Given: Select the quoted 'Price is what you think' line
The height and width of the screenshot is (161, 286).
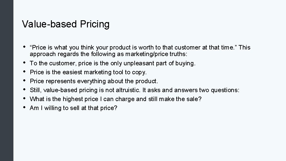Looking at the screenshot, I should pyautogui.click(x=140, y=47).
